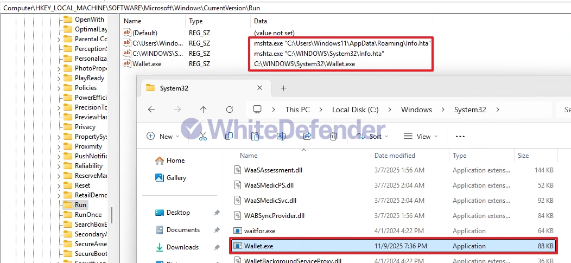Open the New dropdown menu
The width and height of the screenshot is (571, 263).
[163, 137]
